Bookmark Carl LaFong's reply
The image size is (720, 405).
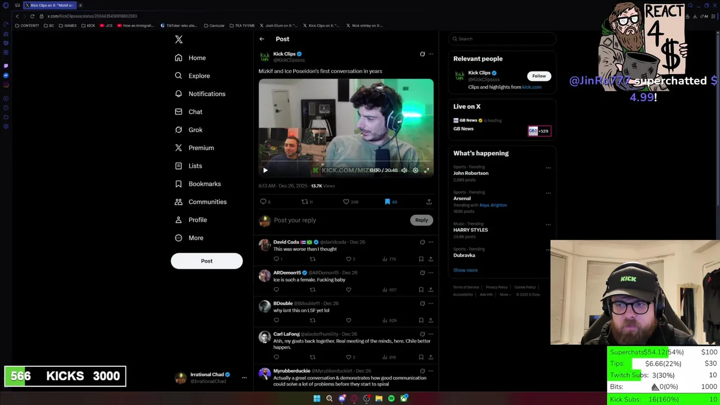[421, 357]
